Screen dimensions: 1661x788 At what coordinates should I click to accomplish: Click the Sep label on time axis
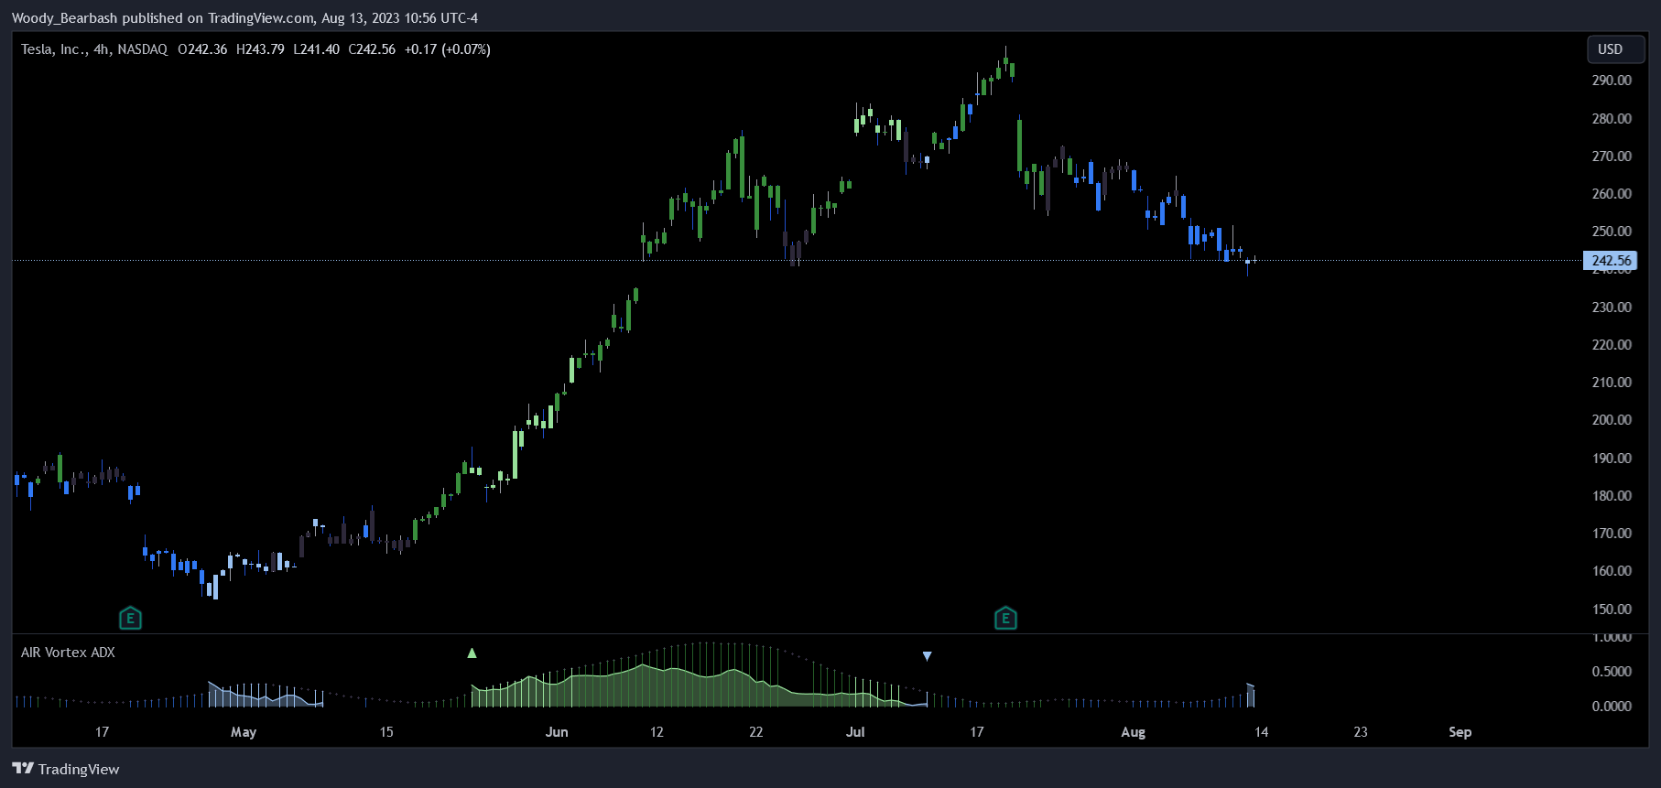tap(1460, 732)
